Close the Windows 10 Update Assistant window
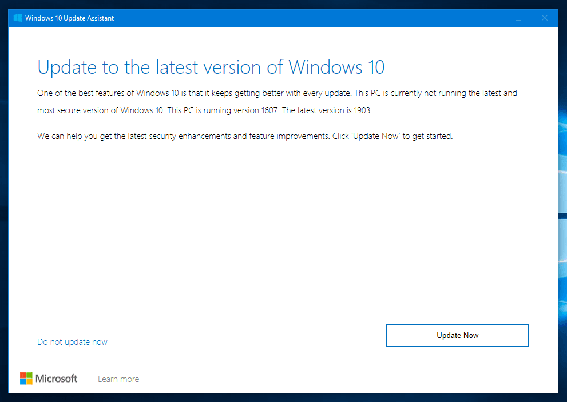Viewport: 567px width, 402px height. coord(545,18)
